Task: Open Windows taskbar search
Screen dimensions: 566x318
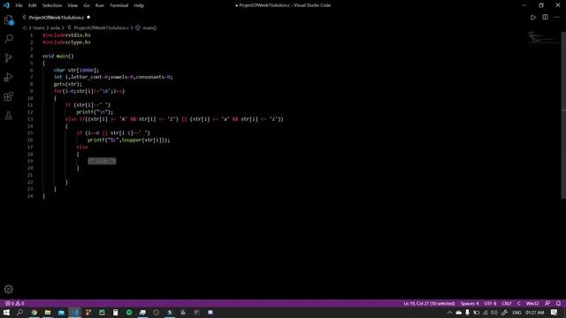Action: [19, 313]
